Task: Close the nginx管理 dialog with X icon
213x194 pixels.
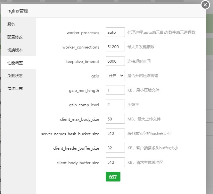Action: [x=205, y=5]
